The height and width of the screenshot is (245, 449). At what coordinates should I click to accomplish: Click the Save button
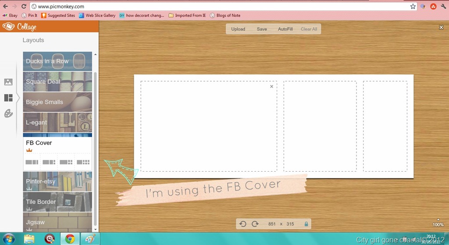click(x=262, y=29)
